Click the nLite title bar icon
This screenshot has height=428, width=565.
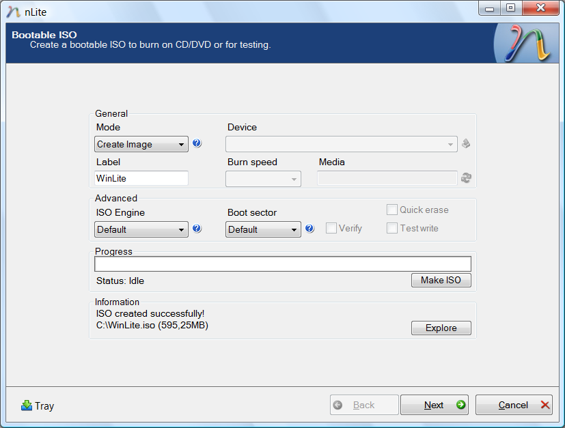point(14,12)
